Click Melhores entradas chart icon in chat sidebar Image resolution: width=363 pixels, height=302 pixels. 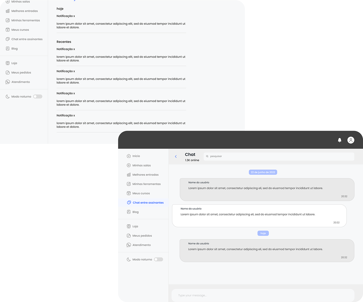click(129, 175)
